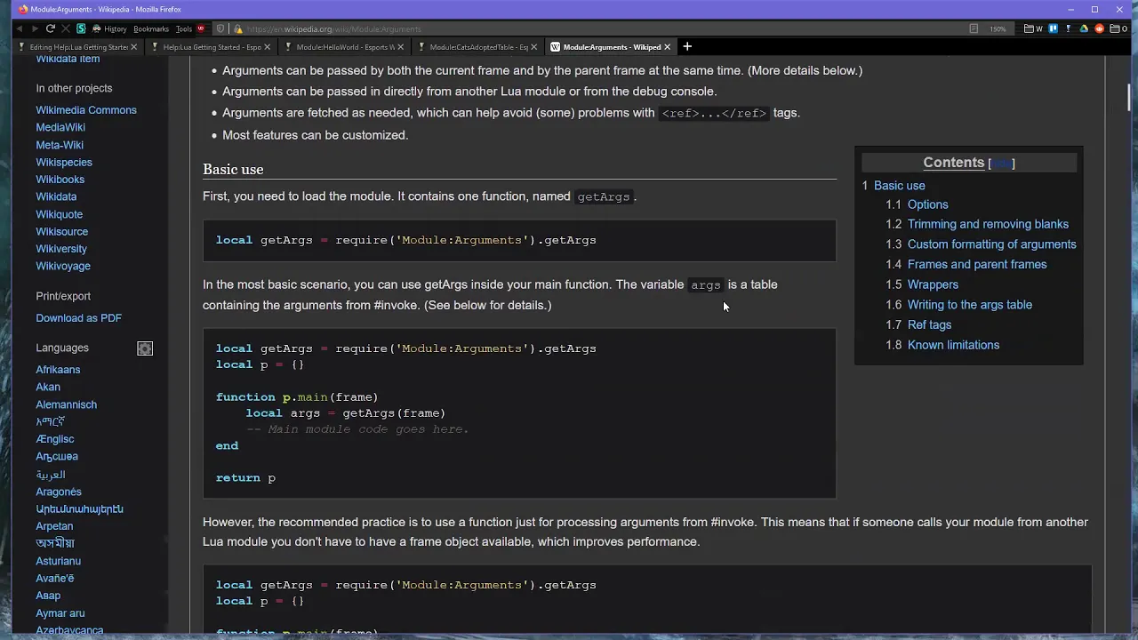Click the Reddit bookmark icon
Screen dimensions: 1138x640
point(1099,28)
